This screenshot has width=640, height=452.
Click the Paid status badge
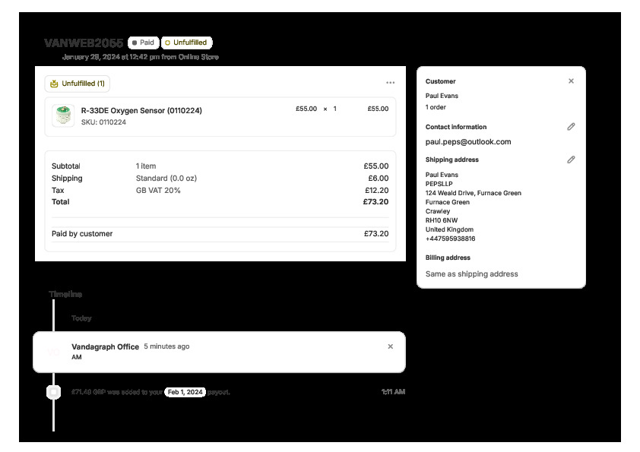coord(144,43)
